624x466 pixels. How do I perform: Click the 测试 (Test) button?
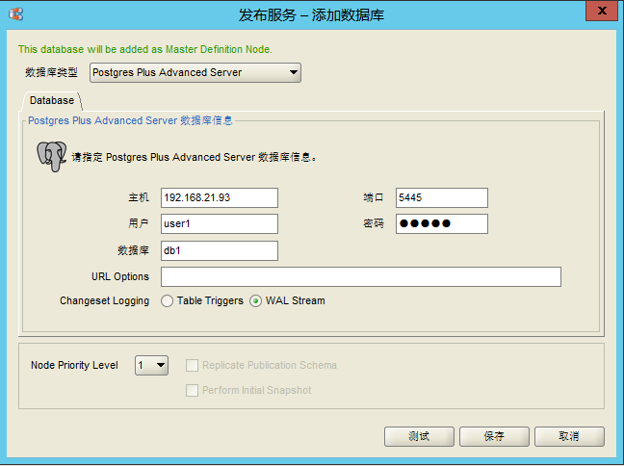point(419,436)
